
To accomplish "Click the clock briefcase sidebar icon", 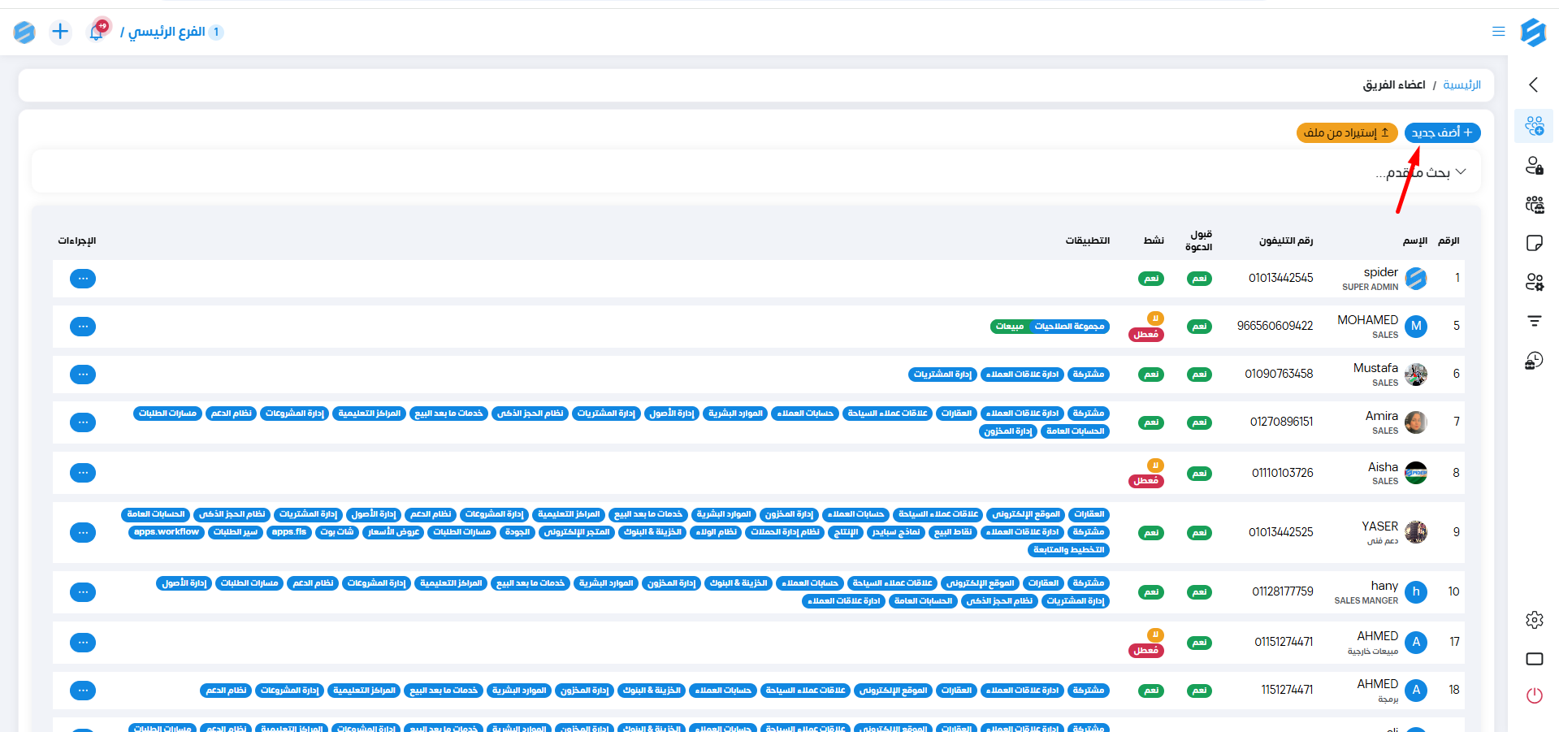I will (x=1534, y=361).
